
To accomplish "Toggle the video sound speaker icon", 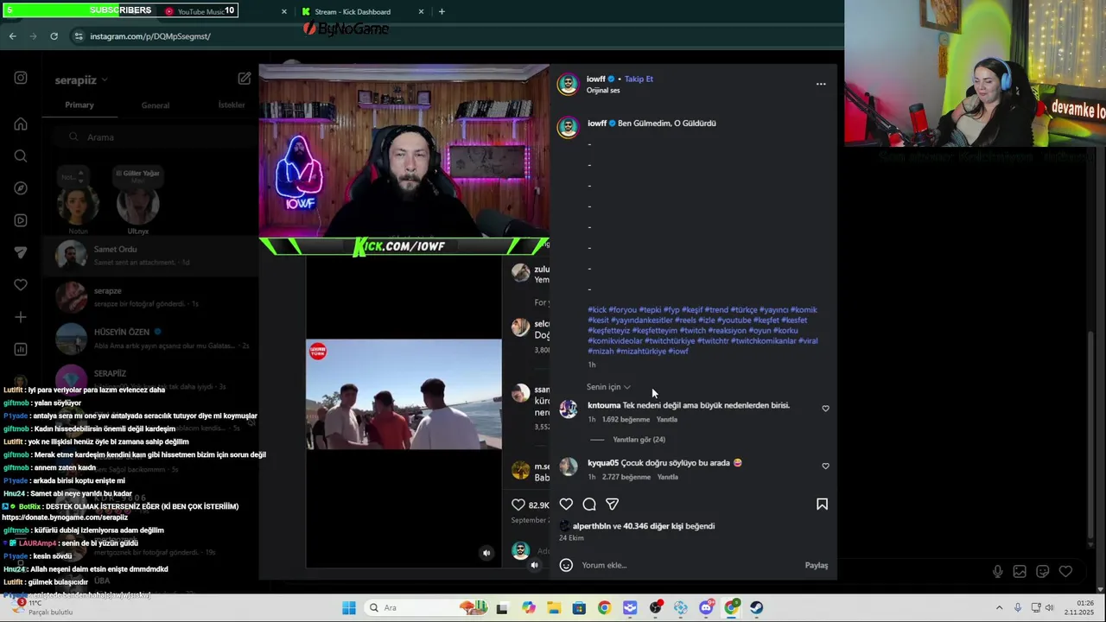I will pos(534,565).
